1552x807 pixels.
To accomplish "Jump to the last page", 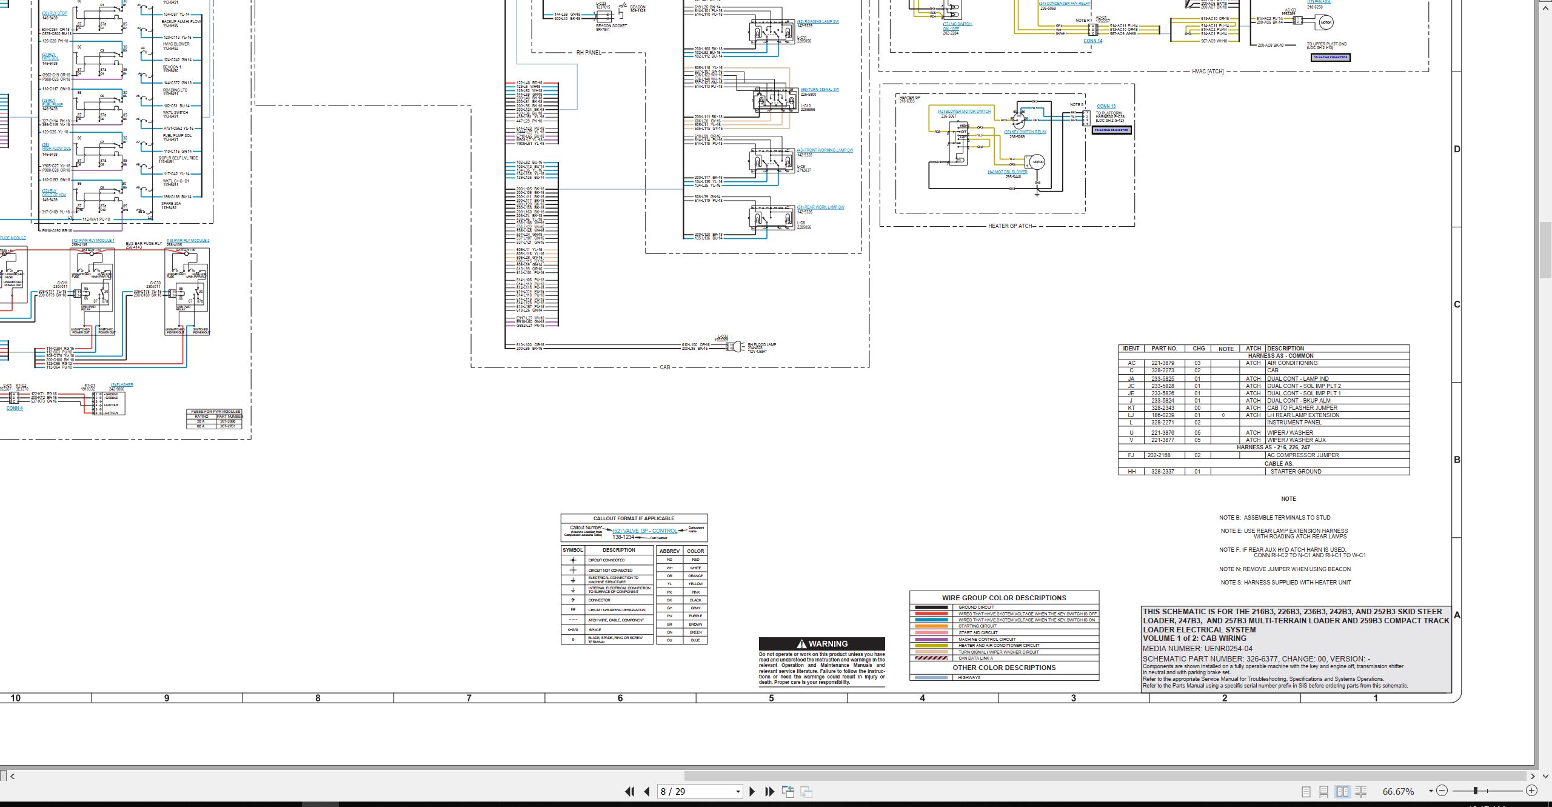I will (770, 791).
